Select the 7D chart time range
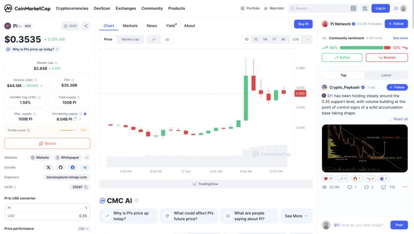The width and height of the screenshot is (414, 234). [x=256, y=39]
